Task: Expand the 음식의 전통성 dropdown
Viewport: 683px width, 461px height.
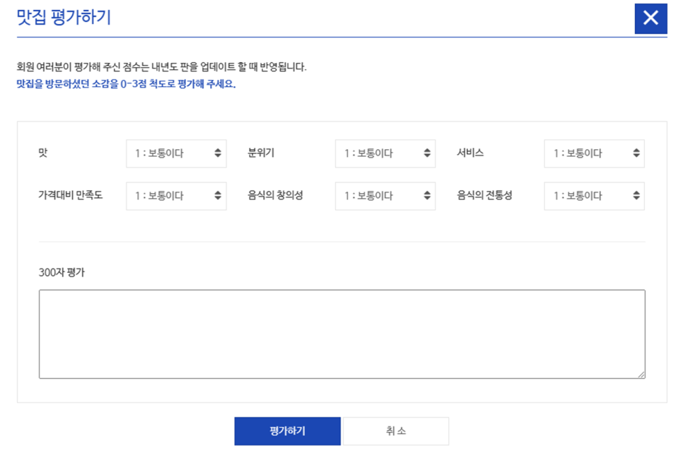Action: coord(594,196)
